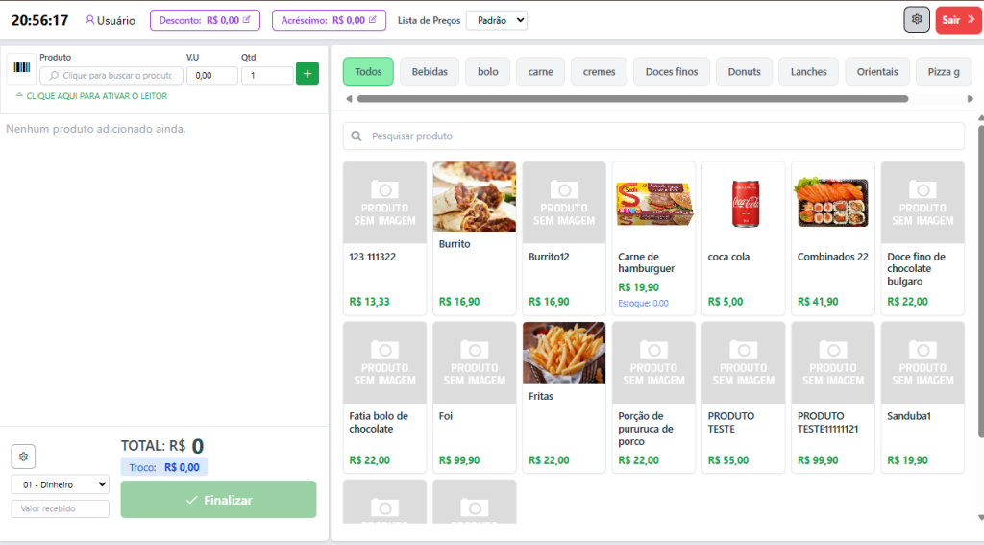This screenshot has width=984, height=545.
Task: Click the edit icon on Acréscimo
Action: [372, 20]
